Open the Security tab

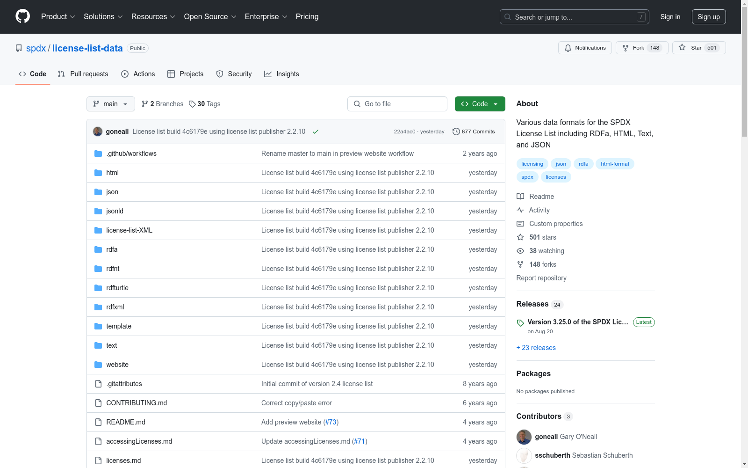pyautogui.click(x=234, y=74)
